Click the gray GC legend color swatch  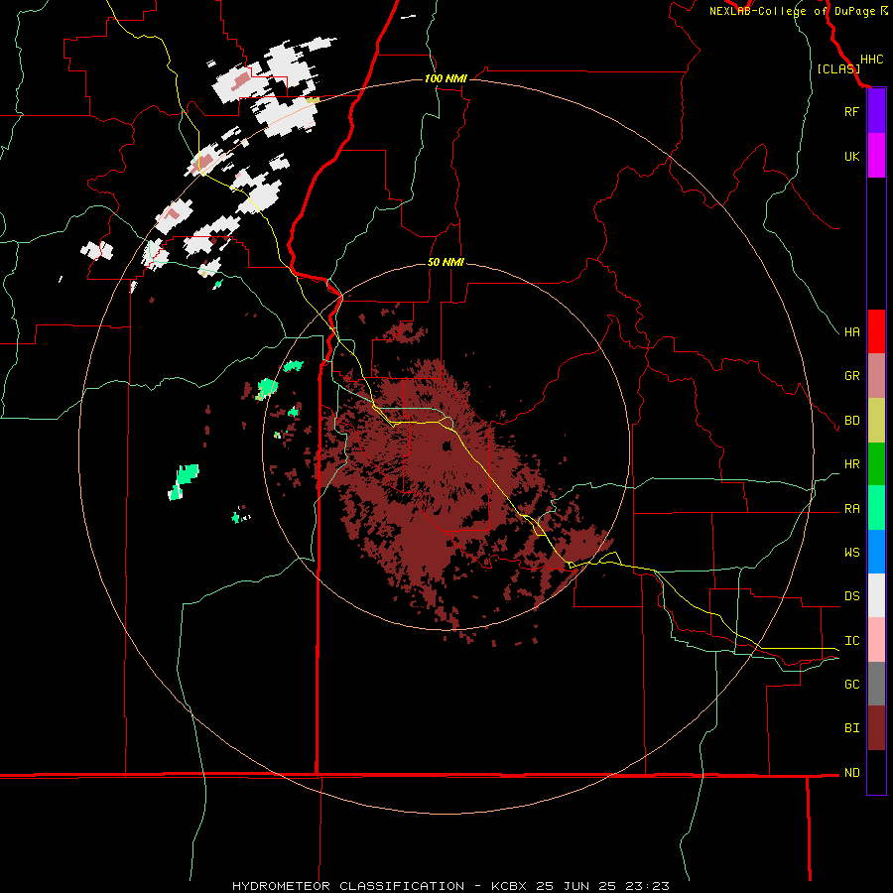(876, 684)
